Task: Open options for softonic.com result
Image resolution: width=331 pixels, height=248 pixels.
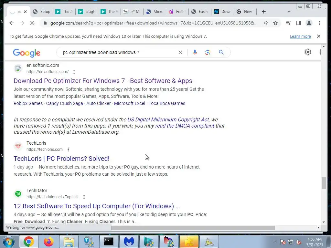Action: pos(74,72)
